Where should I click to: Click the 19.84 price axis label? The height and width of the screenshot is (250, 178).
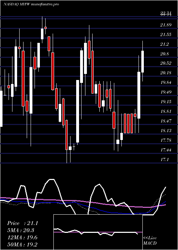pos(166,82)
